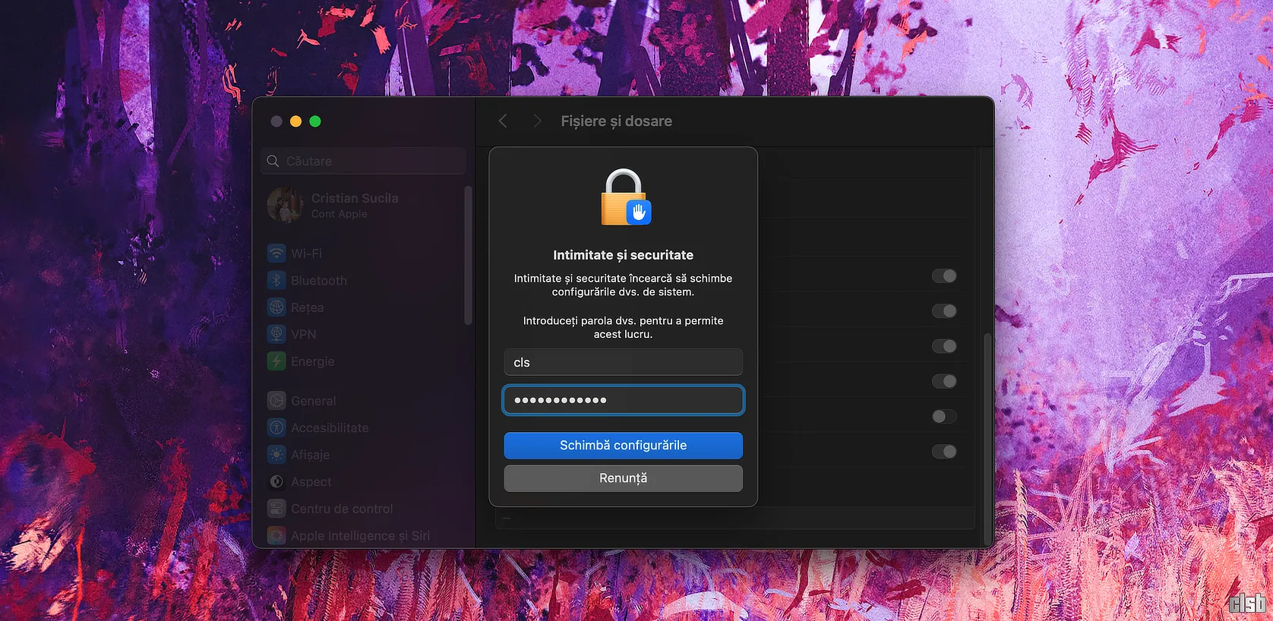Select Apple Intelligence și Siri icon
The image size is (1273, 621).
276,535
